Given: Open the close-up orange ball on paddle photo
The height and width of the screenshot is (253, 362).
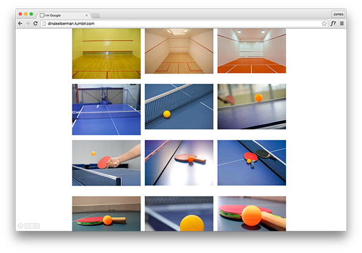Looking at the screenshot, I should click(x=252, y=213).
